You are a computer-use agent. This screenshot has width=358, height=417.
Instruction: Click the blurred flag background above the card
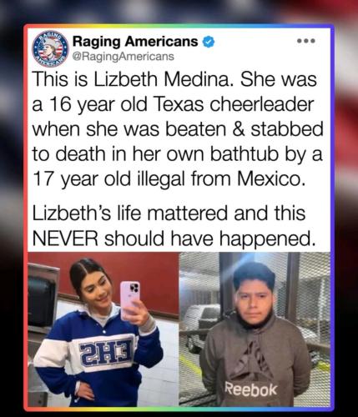tap(179, 12)
